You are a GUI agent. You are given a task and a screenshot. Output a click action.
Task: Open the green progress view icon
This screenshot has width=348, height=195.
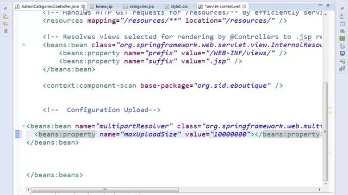point(342,61)
